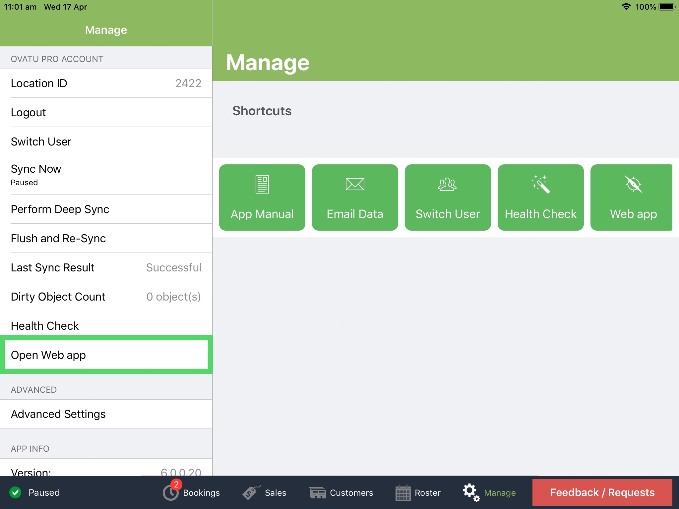
Task: Tap the Bookings clock icon
Action: click(171, 493)
